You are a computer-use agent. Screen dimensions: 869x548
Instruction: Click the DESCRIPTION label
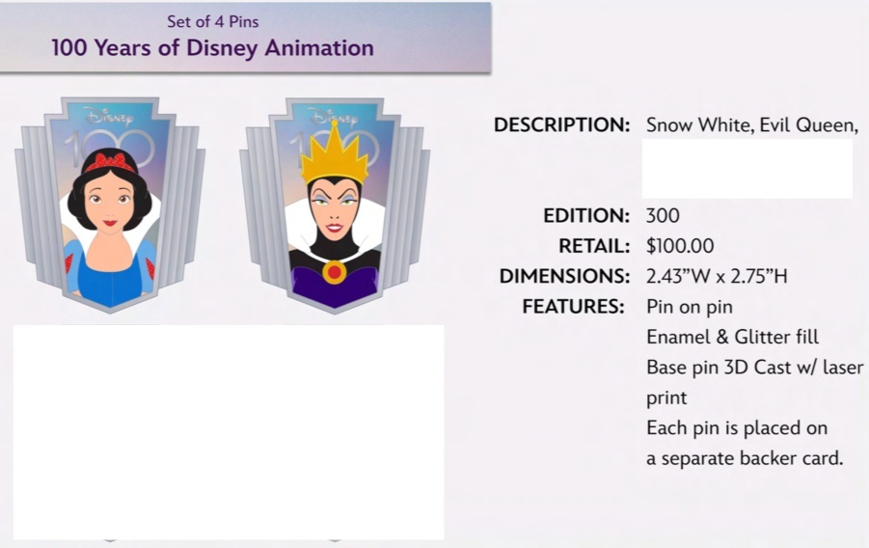tap(562, 124)
